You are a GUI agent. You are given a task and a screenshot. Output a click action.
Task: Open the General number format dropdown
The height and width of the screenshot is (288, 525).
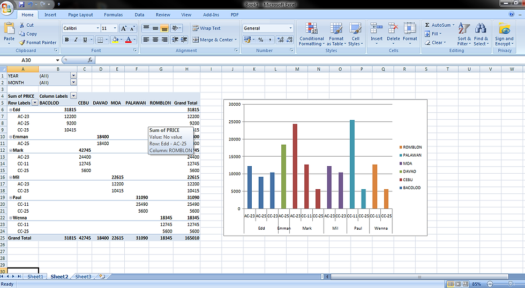(x=290, y=28)
